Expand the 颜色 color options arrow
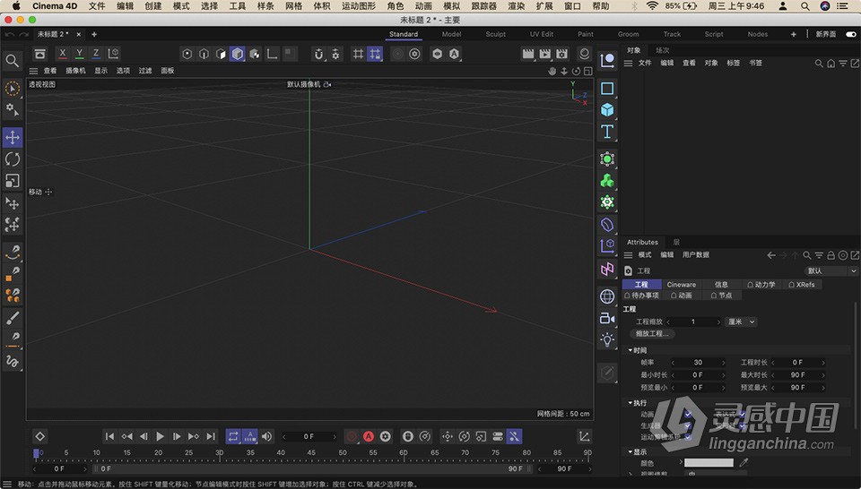Screen dimensions: 861x489 681,463
